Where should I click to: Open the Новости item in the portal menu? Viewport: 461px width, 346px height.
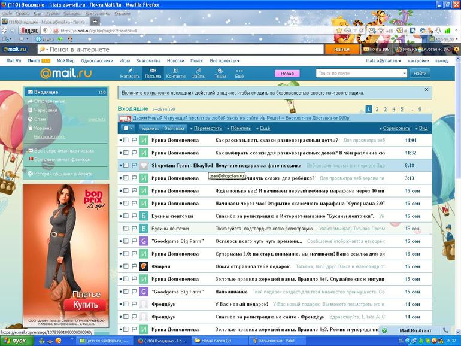pos(175,60)
